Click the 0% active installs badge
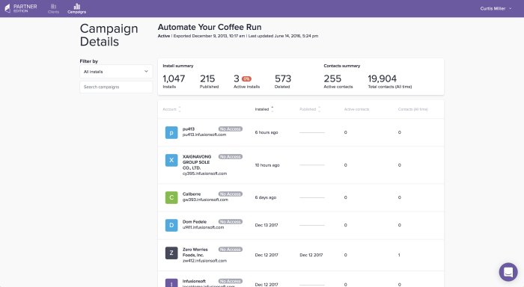524x287 pixels. pyautogui.click(x=246, y=79)
